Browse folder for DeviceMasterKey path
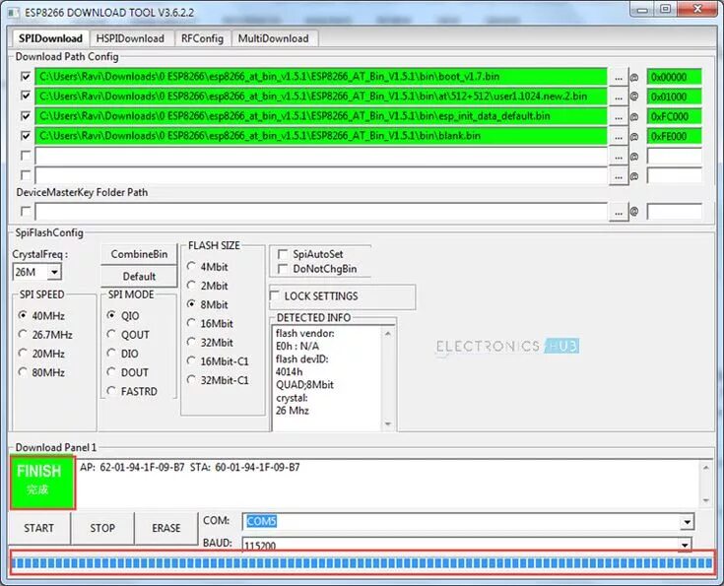 [619, 213]
